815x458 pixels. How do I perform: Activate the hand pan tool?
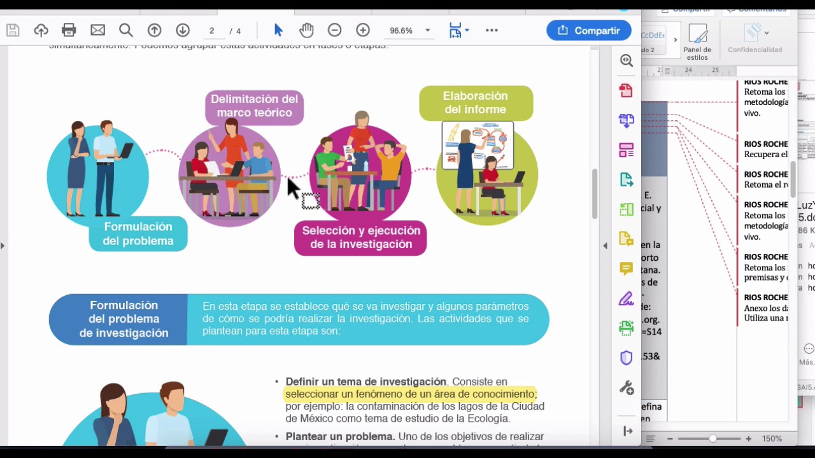(306, 30)
